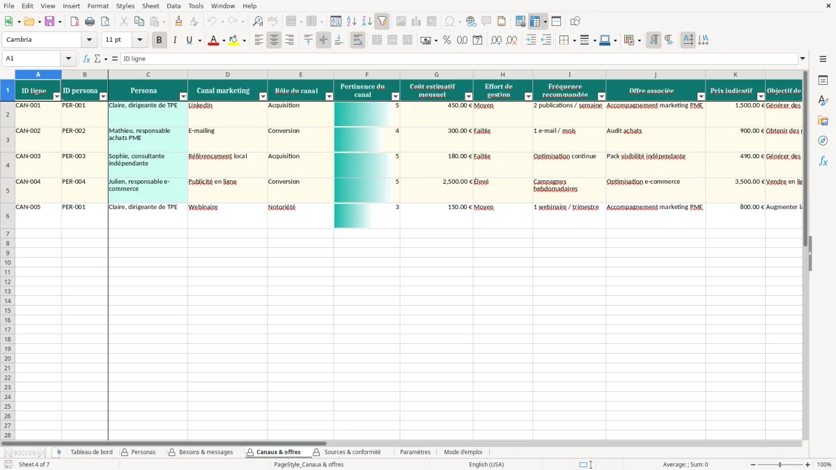Format as Currency
The width and height of the screenshot is (836, 470).
(426, 40)
